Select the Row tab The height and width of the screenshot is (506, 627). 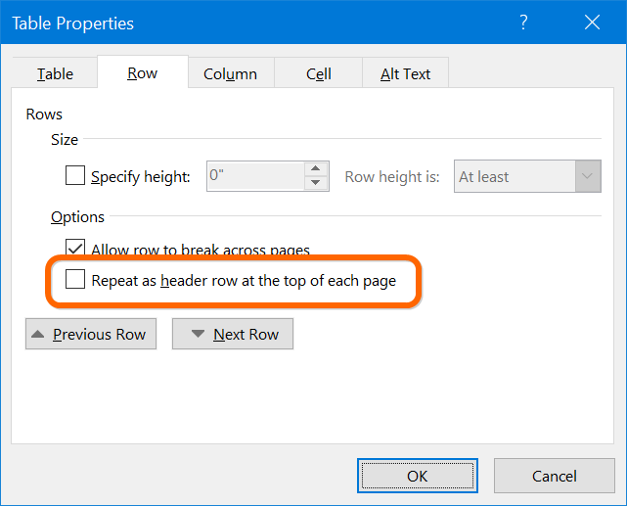(x=142, y=73)
